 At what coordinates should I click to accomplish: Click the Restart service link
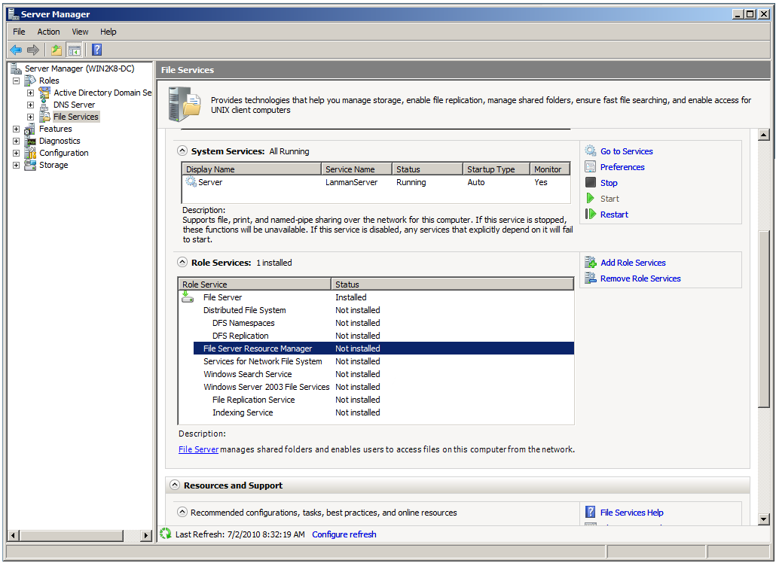pos(614,215)
